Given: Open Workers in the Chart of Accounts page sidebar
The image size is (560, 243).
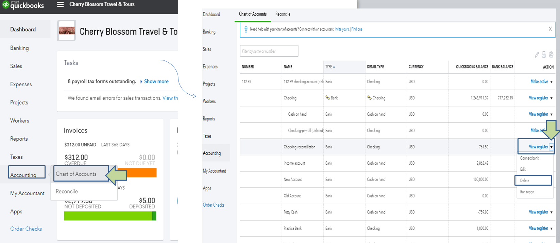Looking at the screenshot, I should (x=209, y=101).
